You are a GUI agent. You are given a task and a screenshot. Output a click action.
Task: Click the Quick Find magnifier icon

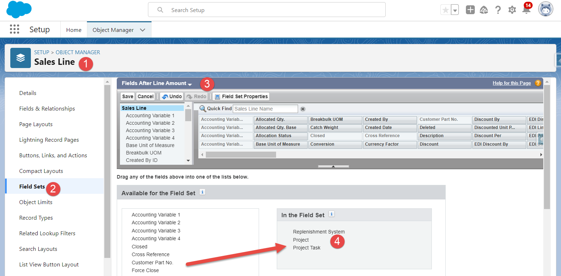(x=203, y=109)
